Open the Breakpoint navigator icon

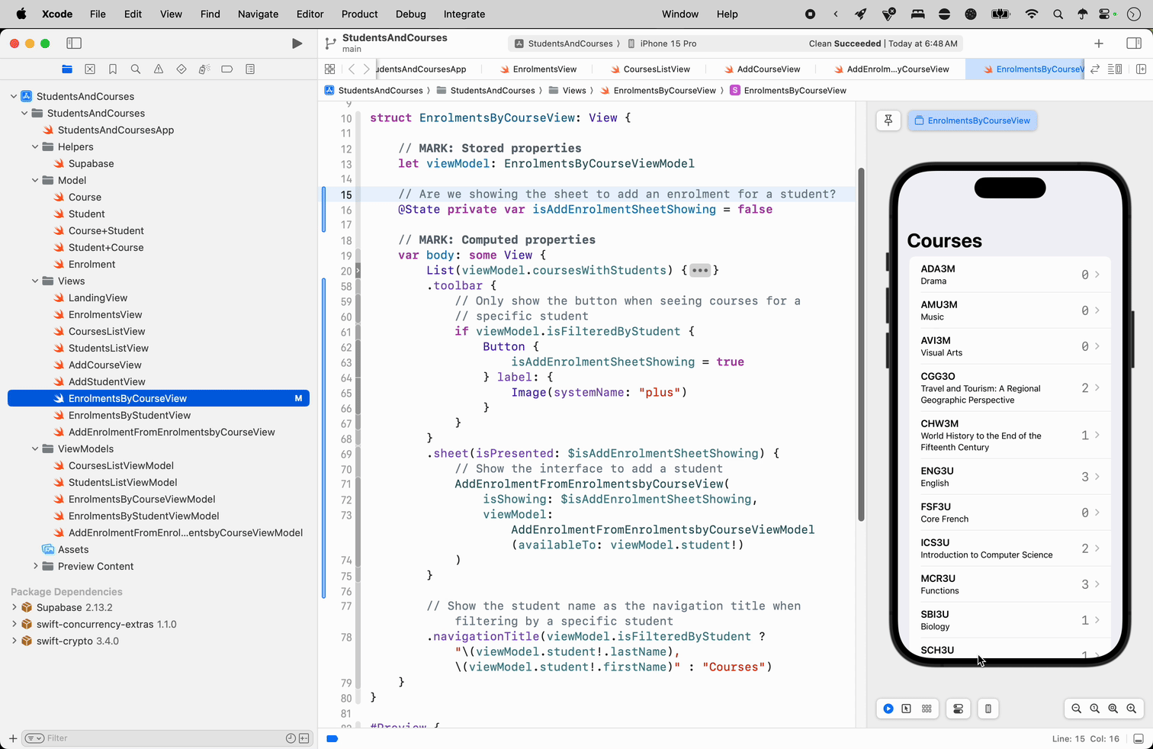coord(226,69)
